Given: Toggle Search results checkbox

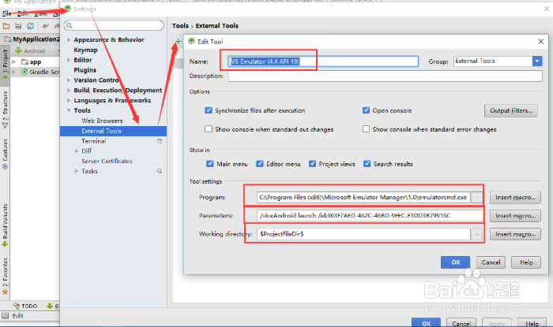Looking at the screenshot, I should pos(367,164).
